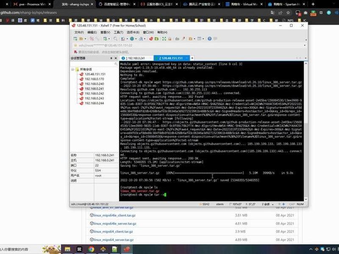The height and width of the screenshot is (254, 339).
Task: Switch to the 120.48.151.151 session tab
Action: pos(172,58)
